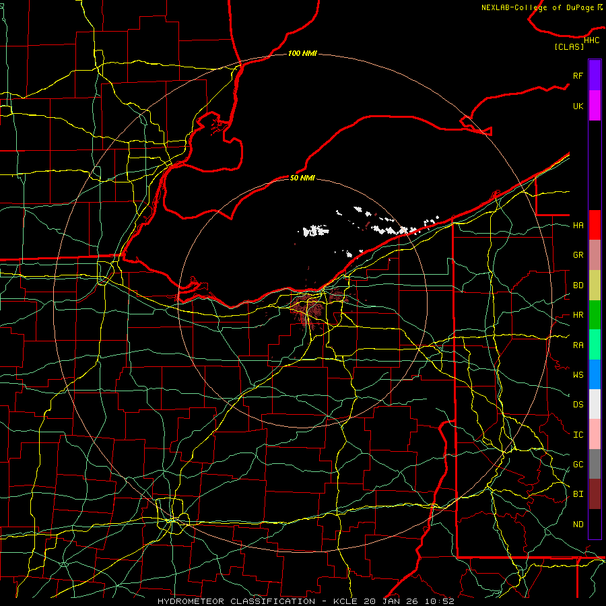Click the brown biological echo cluster on map
This screenshot has height=606, width=606.
(x=309, y=306)
